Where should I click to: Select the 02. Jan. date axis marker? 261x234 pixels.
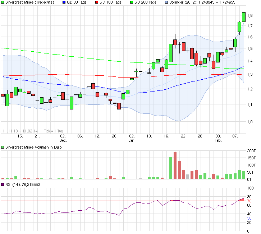[x=132, y=139]
